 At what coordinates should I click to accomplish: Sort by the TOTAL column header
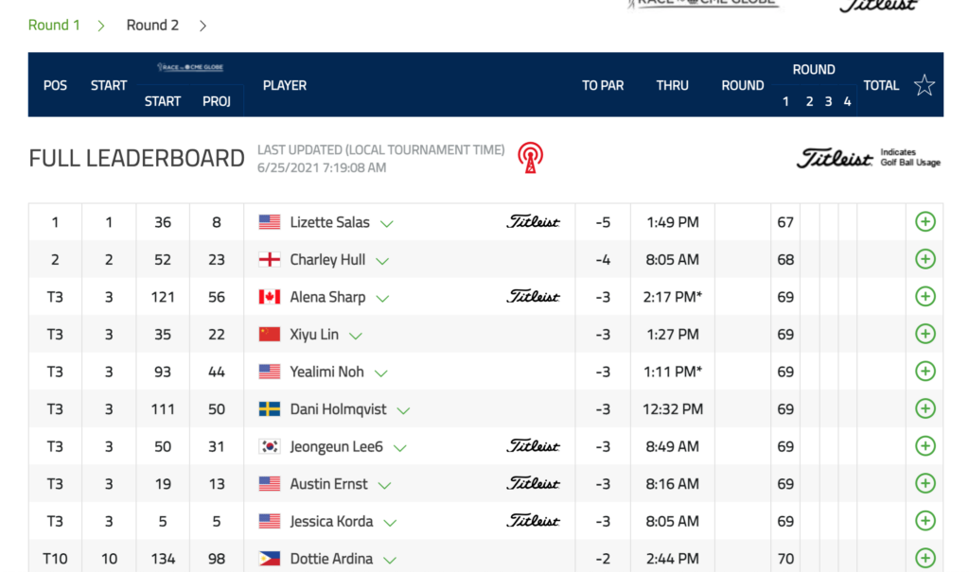point(881,85)
